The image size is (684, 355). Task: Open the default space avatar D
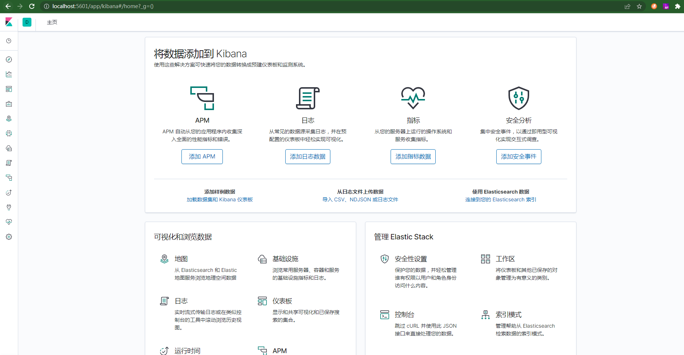click(27, 22)
